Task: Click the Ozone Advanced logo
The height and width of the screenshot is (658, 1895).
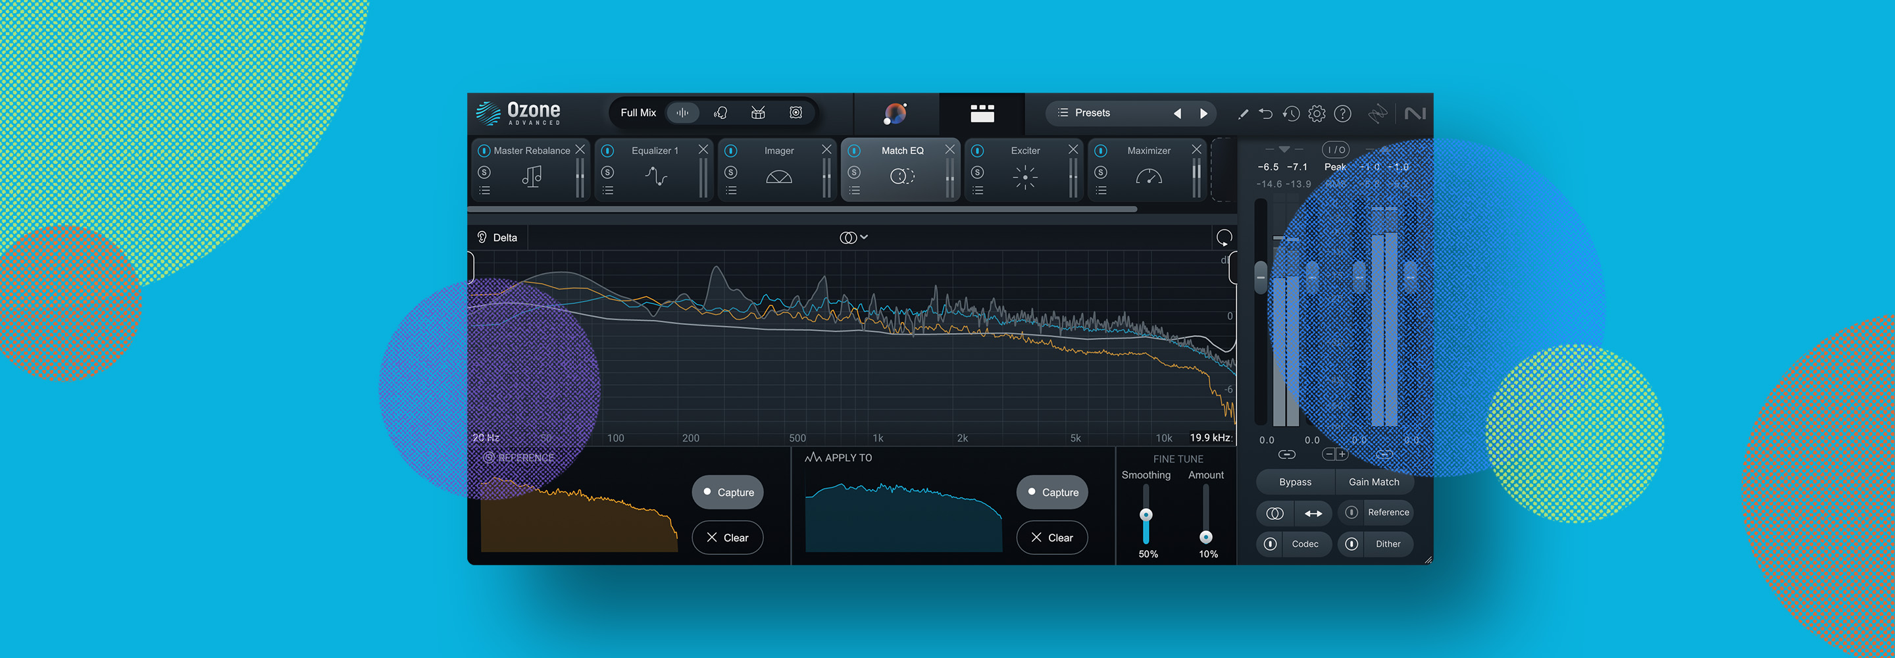Action: [x=518, y=113]
